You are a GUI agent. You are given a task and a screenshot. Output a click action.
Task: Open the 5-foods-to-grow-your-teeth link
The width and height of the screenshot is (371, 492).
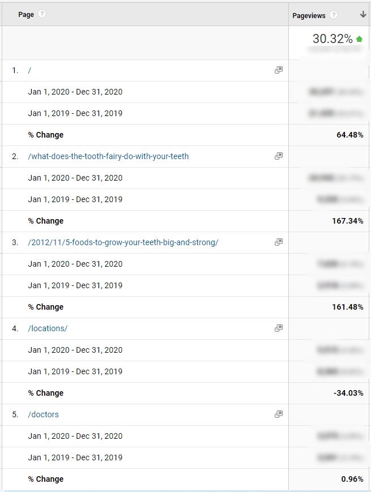[123, 242]
